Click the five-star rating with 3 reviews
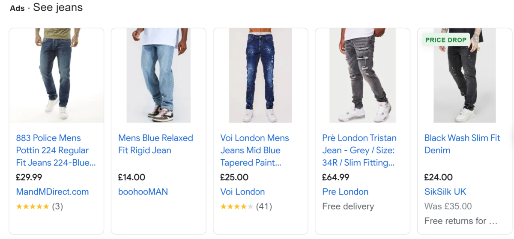514x239 pixels. (39, 206)
